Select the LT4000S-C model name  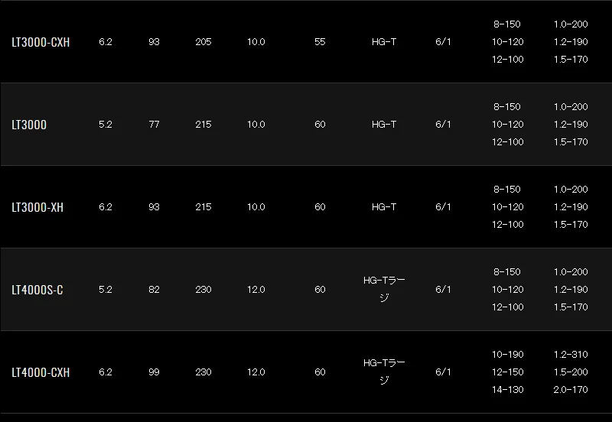point(37,290)
